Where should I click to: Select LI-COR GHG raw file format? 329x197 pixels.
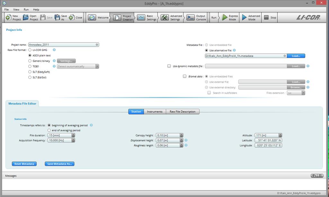[30, 50]
